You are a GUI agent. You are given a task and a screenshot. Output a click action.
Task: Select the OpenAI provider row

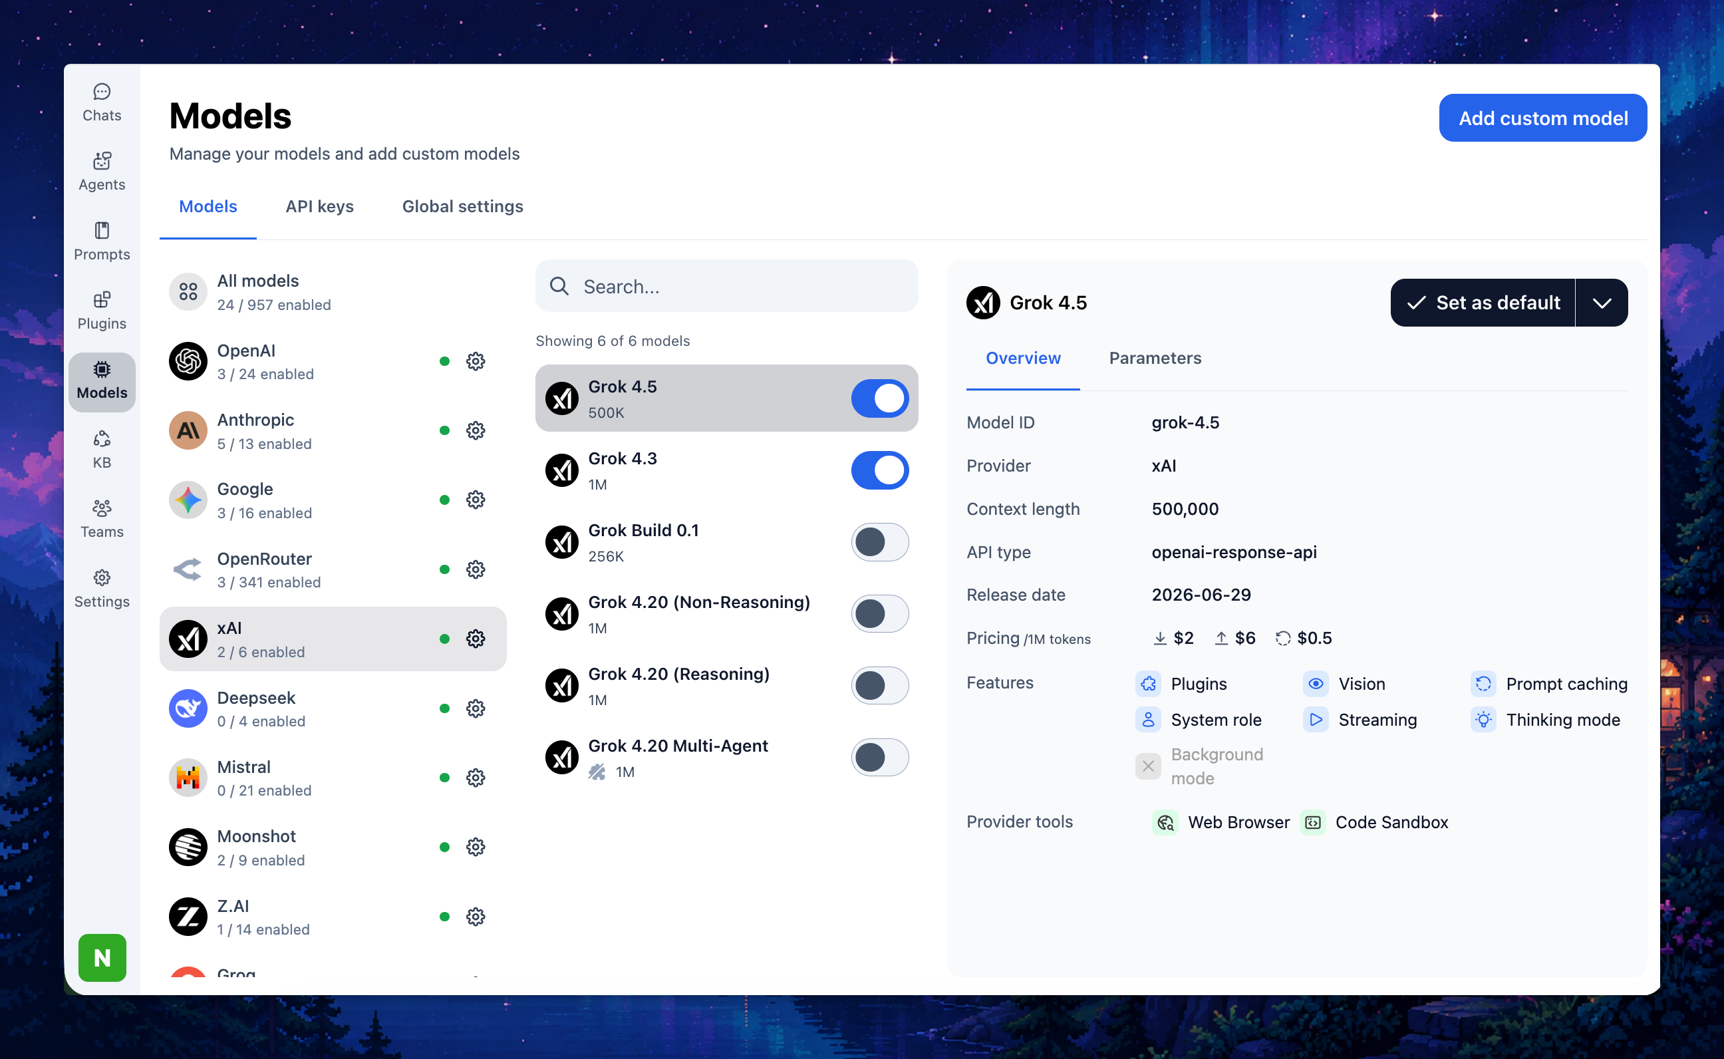tap(333, 361)
